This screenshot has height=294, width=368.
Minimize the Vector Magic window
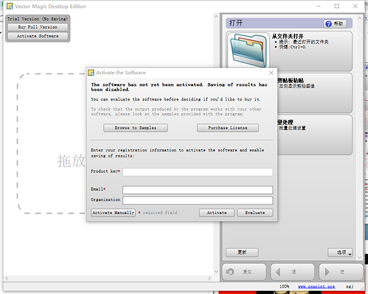(x=318, y=6)
